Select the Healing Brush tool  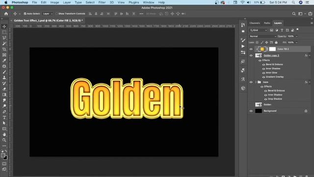4,66
